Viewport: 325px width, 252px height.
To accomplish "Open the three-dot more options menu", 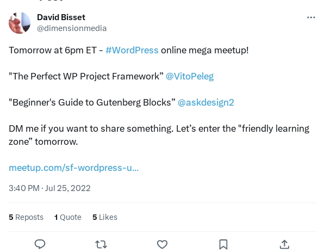I will point(311,17).
